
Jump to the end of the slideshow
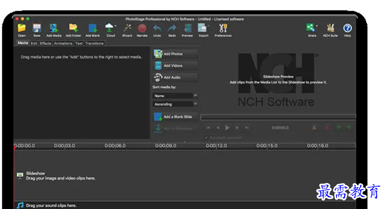coord(247,128)
